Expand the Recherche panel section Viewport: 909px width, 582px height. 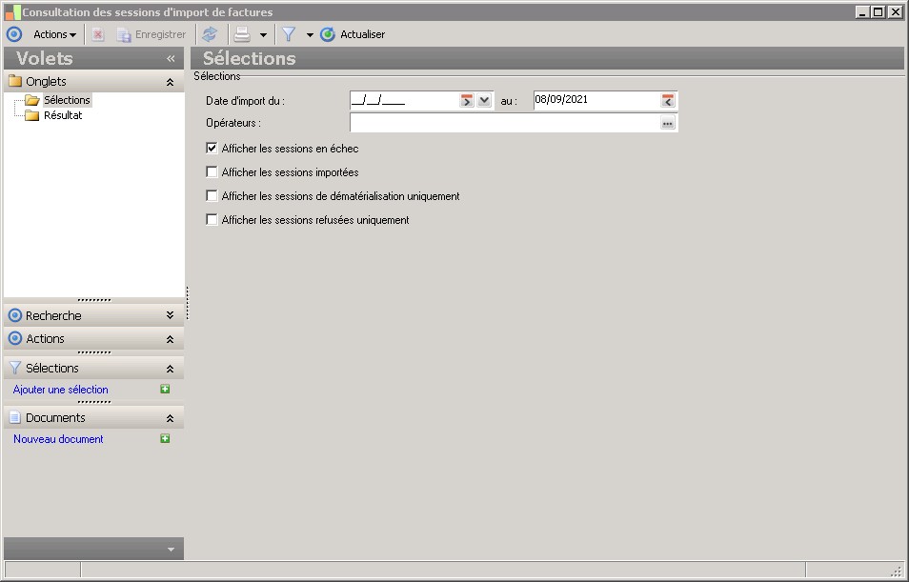[170, 315]
